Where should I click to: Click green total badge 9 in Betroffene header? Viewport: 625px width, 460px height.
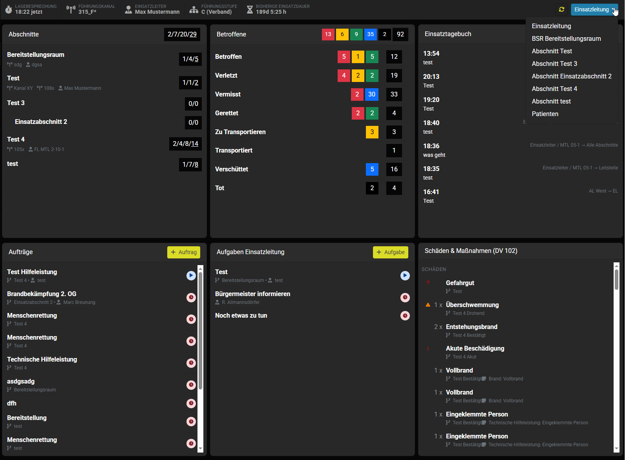point(356,34)
